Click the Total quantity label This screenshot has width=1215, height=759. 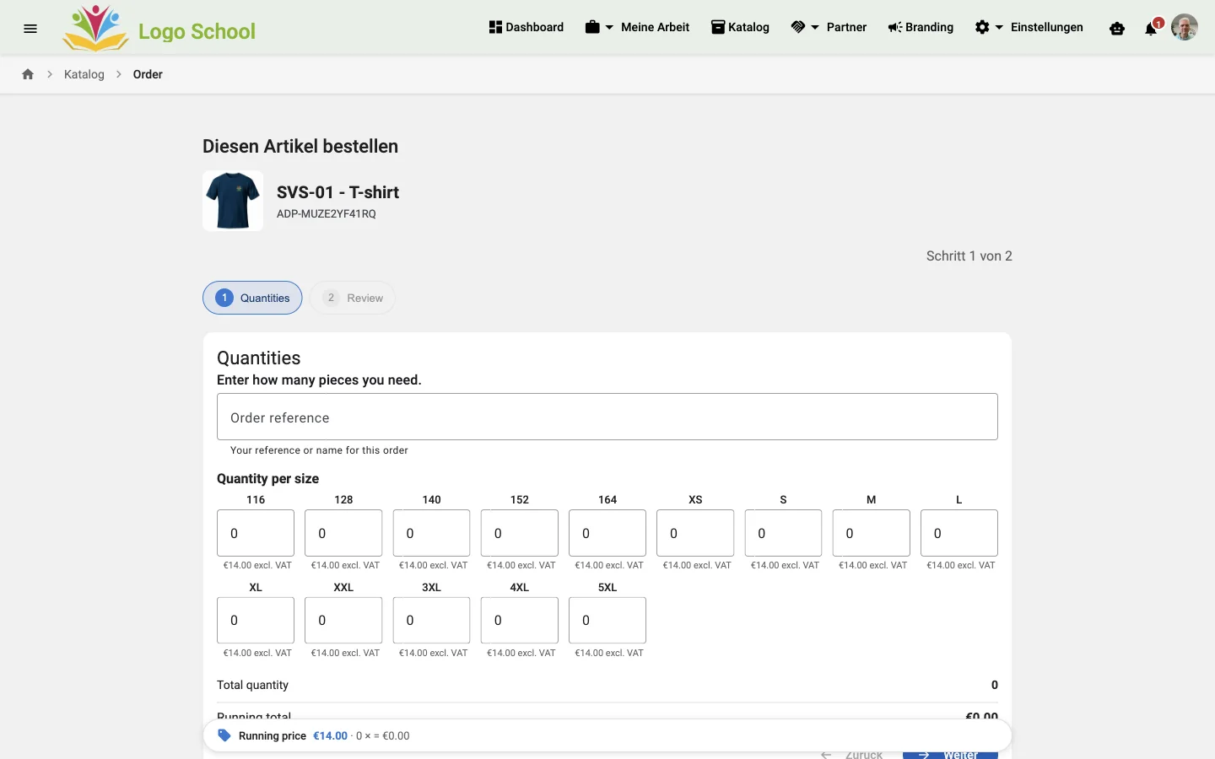[252, 685]
